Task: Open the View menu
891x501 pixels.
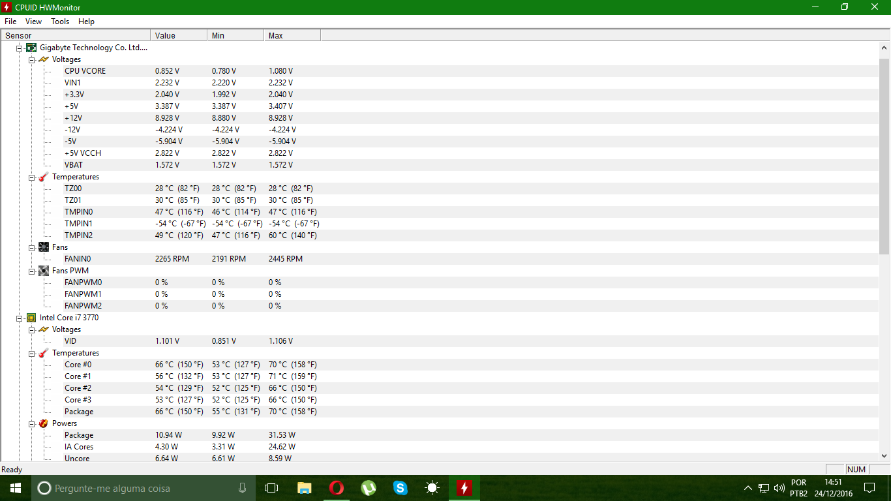Action: click(x=34, y=22)
